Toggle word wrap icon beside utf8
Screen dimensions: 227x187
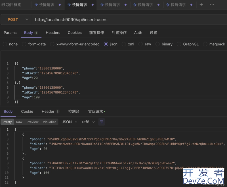pos(102,122)
